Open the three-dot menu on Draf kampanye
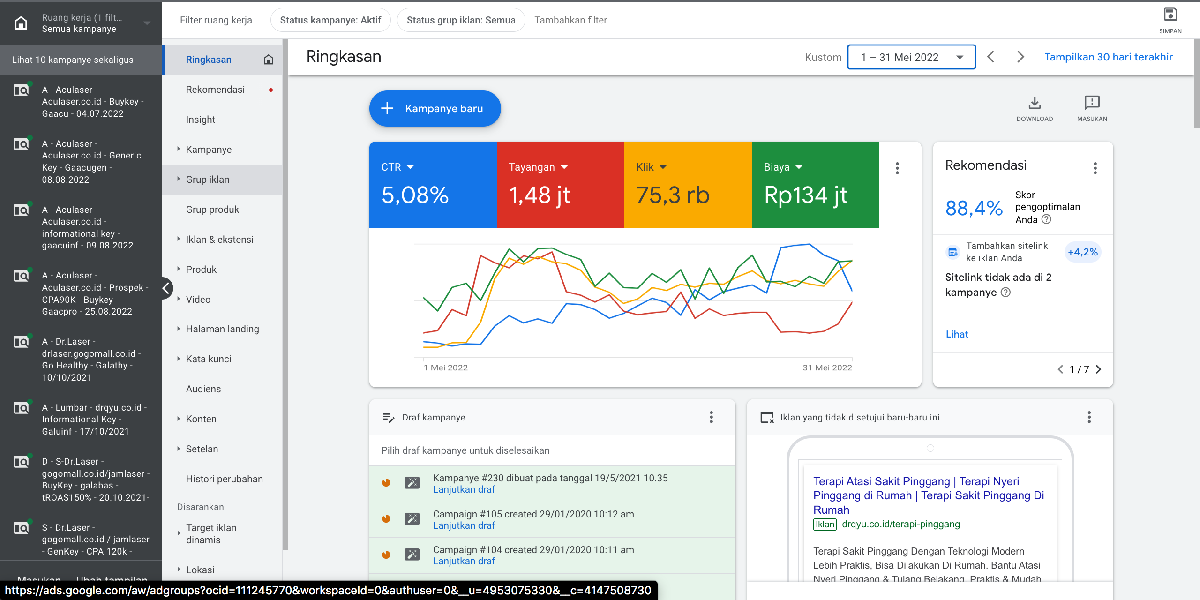1200x600 pixels. [711, 417]
